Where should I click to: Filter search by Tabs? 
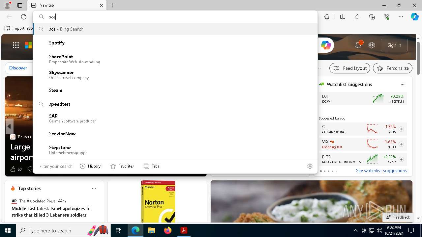pos(151,166)
